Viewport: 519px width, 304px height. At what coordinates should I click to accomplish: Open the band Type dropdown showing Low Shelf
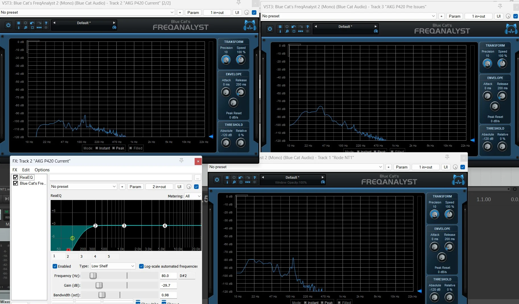113,266
